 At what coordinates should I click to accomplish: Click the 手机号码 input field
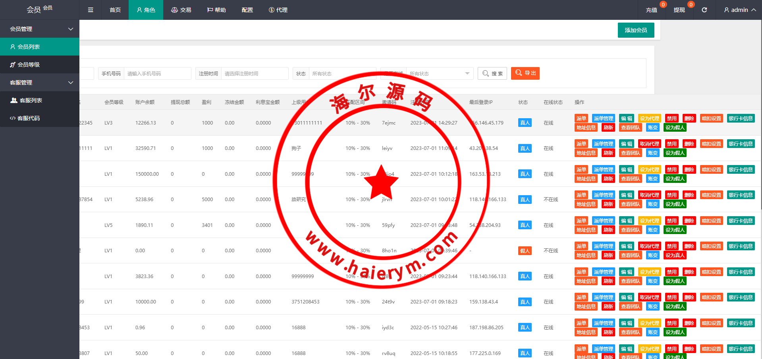[157, 74]
